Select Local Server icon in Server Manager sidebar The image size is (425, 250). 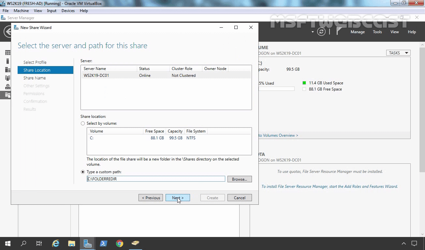8,61
